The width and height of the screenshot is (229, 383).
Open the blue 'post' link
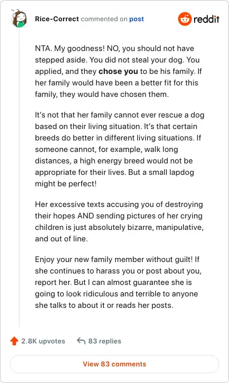[x=137, y=19]
